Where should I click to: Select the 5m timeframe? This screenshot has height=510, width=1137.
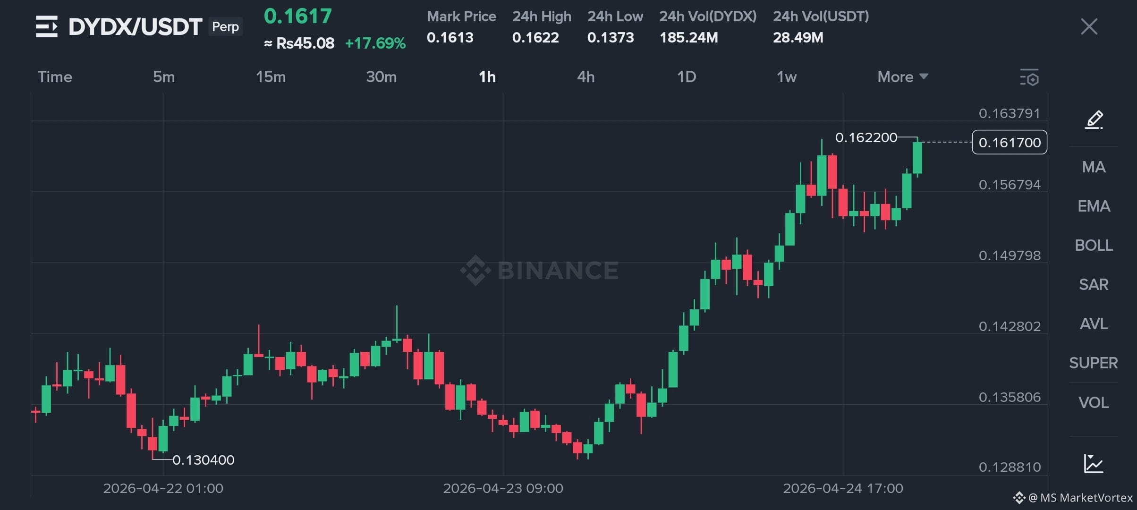[164, 77]
